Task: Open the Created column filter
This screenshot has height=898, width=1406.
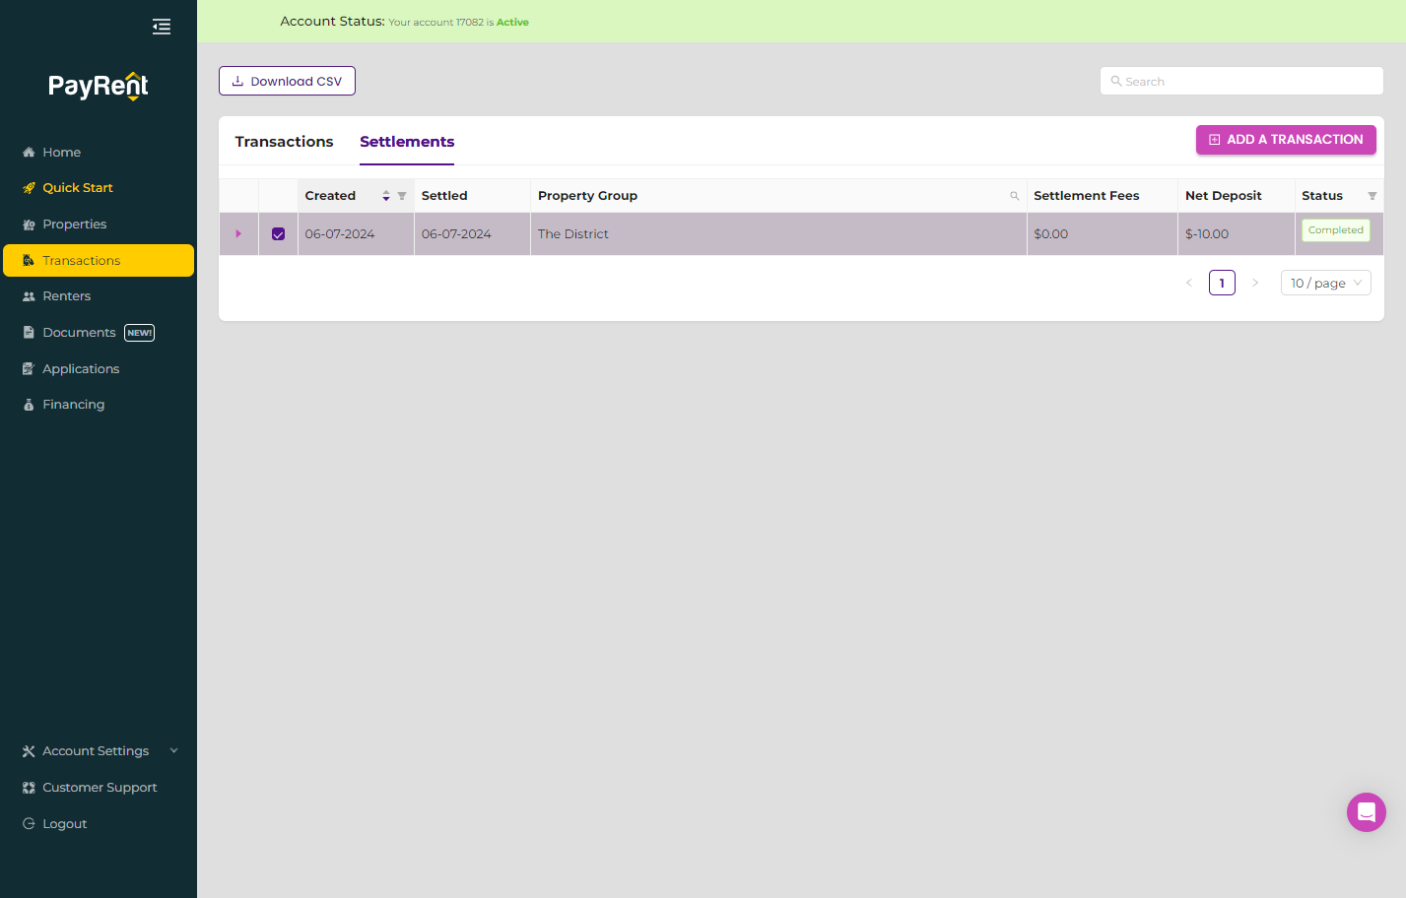Action: coord(402,196)
